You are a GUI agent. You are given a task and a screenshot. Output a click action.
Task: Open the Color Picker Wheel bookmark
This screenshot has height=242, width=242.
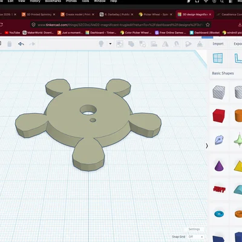coord(136,33)
